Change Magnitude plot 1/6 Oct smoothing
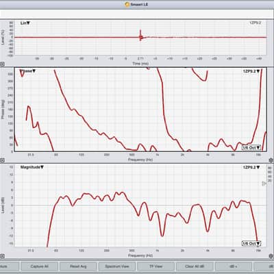 251,244
